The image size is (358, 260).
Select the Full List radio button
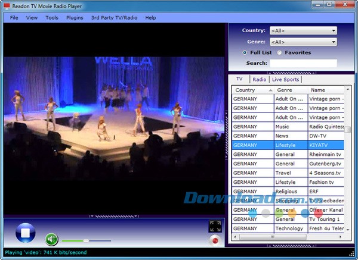(x=245, y=52)
